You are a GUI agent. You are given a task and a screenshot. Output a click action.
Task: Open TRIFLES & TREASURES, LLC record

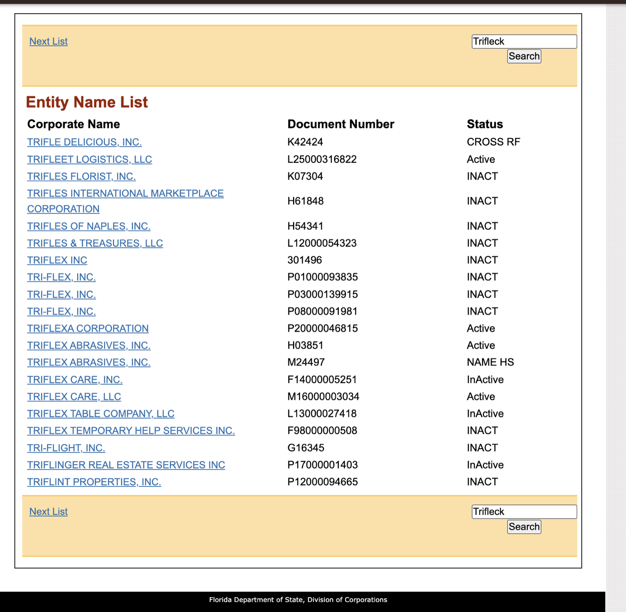pos(95,243)
